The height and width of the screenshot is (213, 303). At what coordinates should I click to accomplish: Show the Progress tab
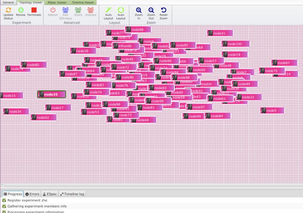(x=13, y=194)
